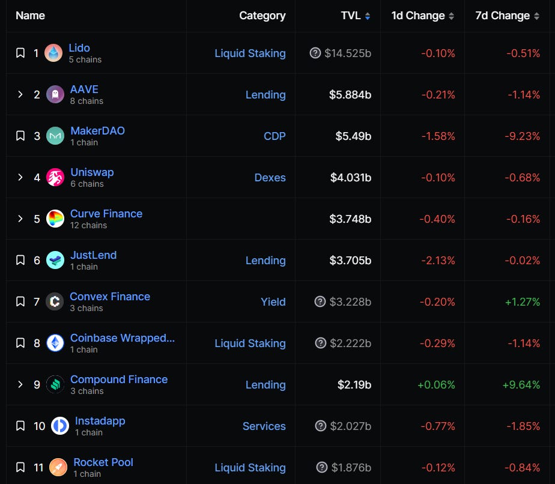Open the AAVE protocol page
This screenshot has width=555, height=484.
84,89
